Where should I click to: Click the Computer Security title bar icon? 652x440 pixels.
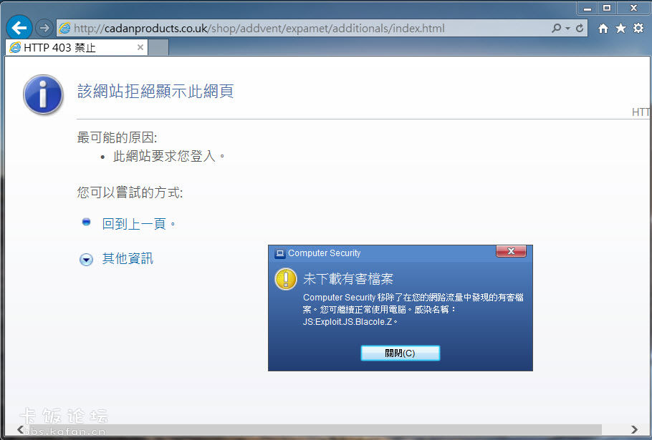(280, 253)
